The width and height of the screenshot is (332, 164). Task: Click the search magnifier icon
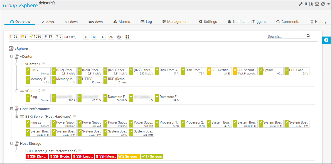[x=308, y=36]
